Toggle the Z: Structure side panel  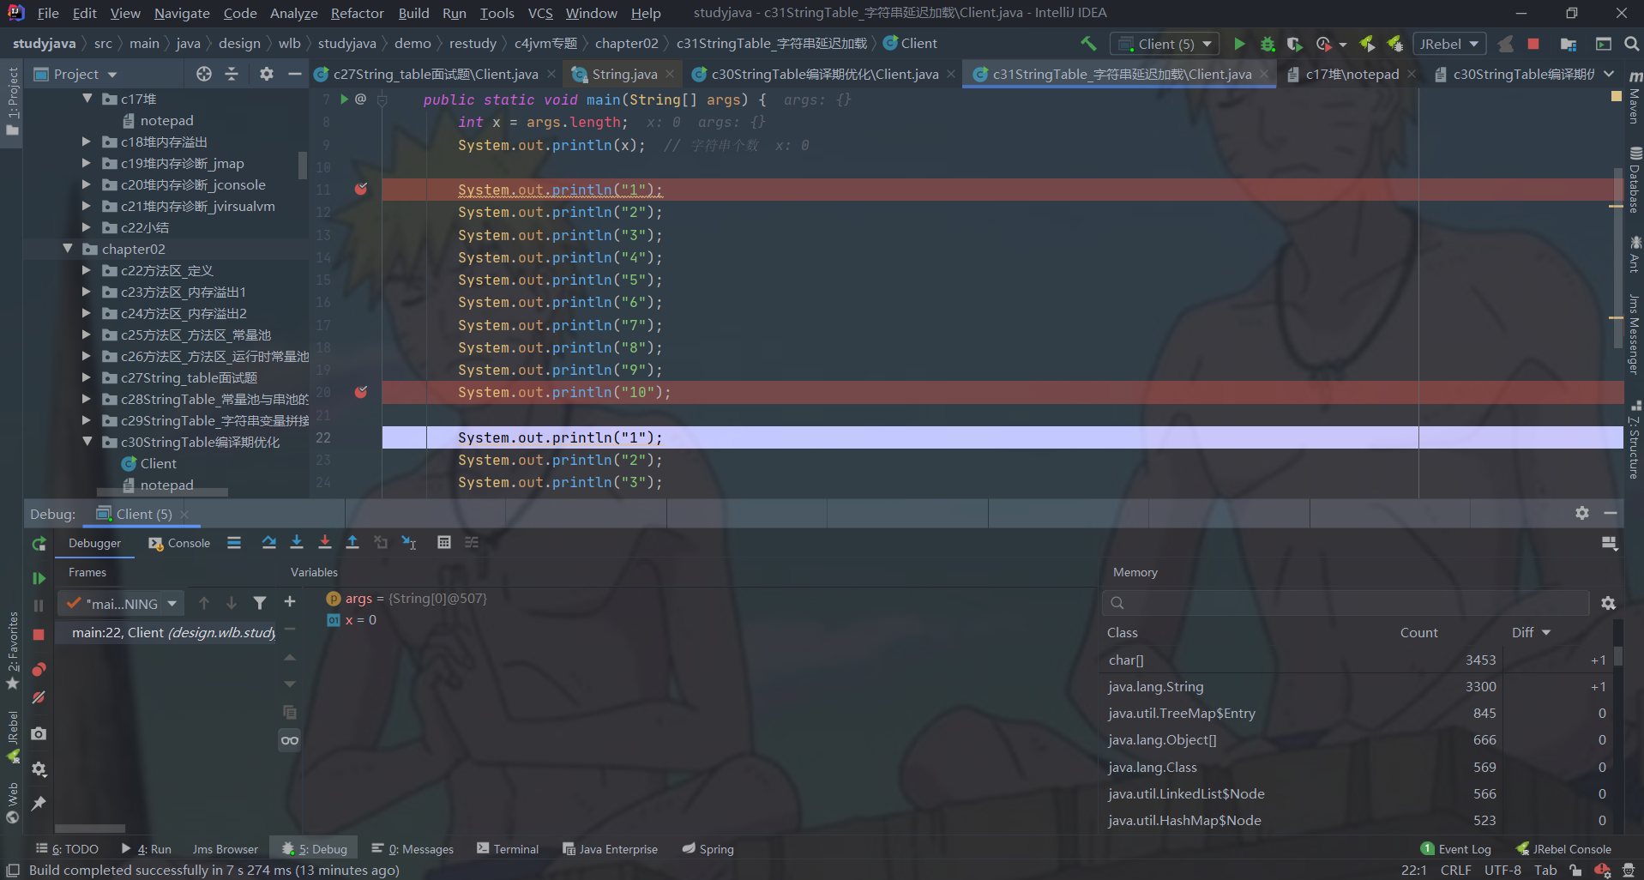coord(1634,439)
